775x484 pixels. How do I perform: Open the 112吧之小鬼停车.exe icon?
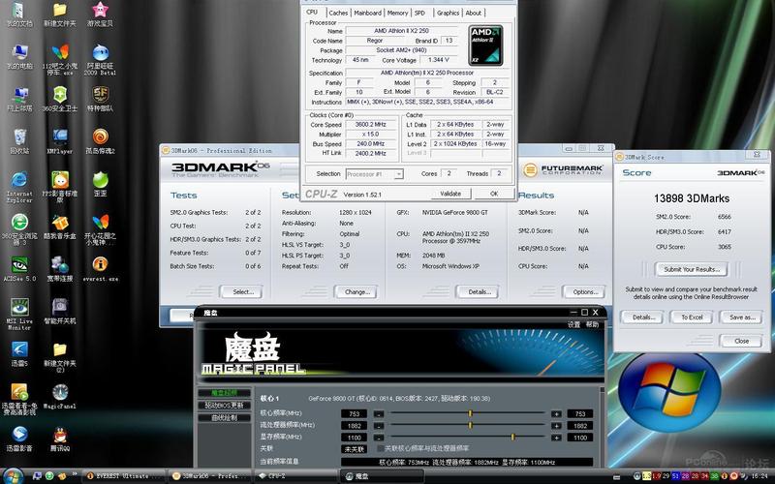pos(60,59)
